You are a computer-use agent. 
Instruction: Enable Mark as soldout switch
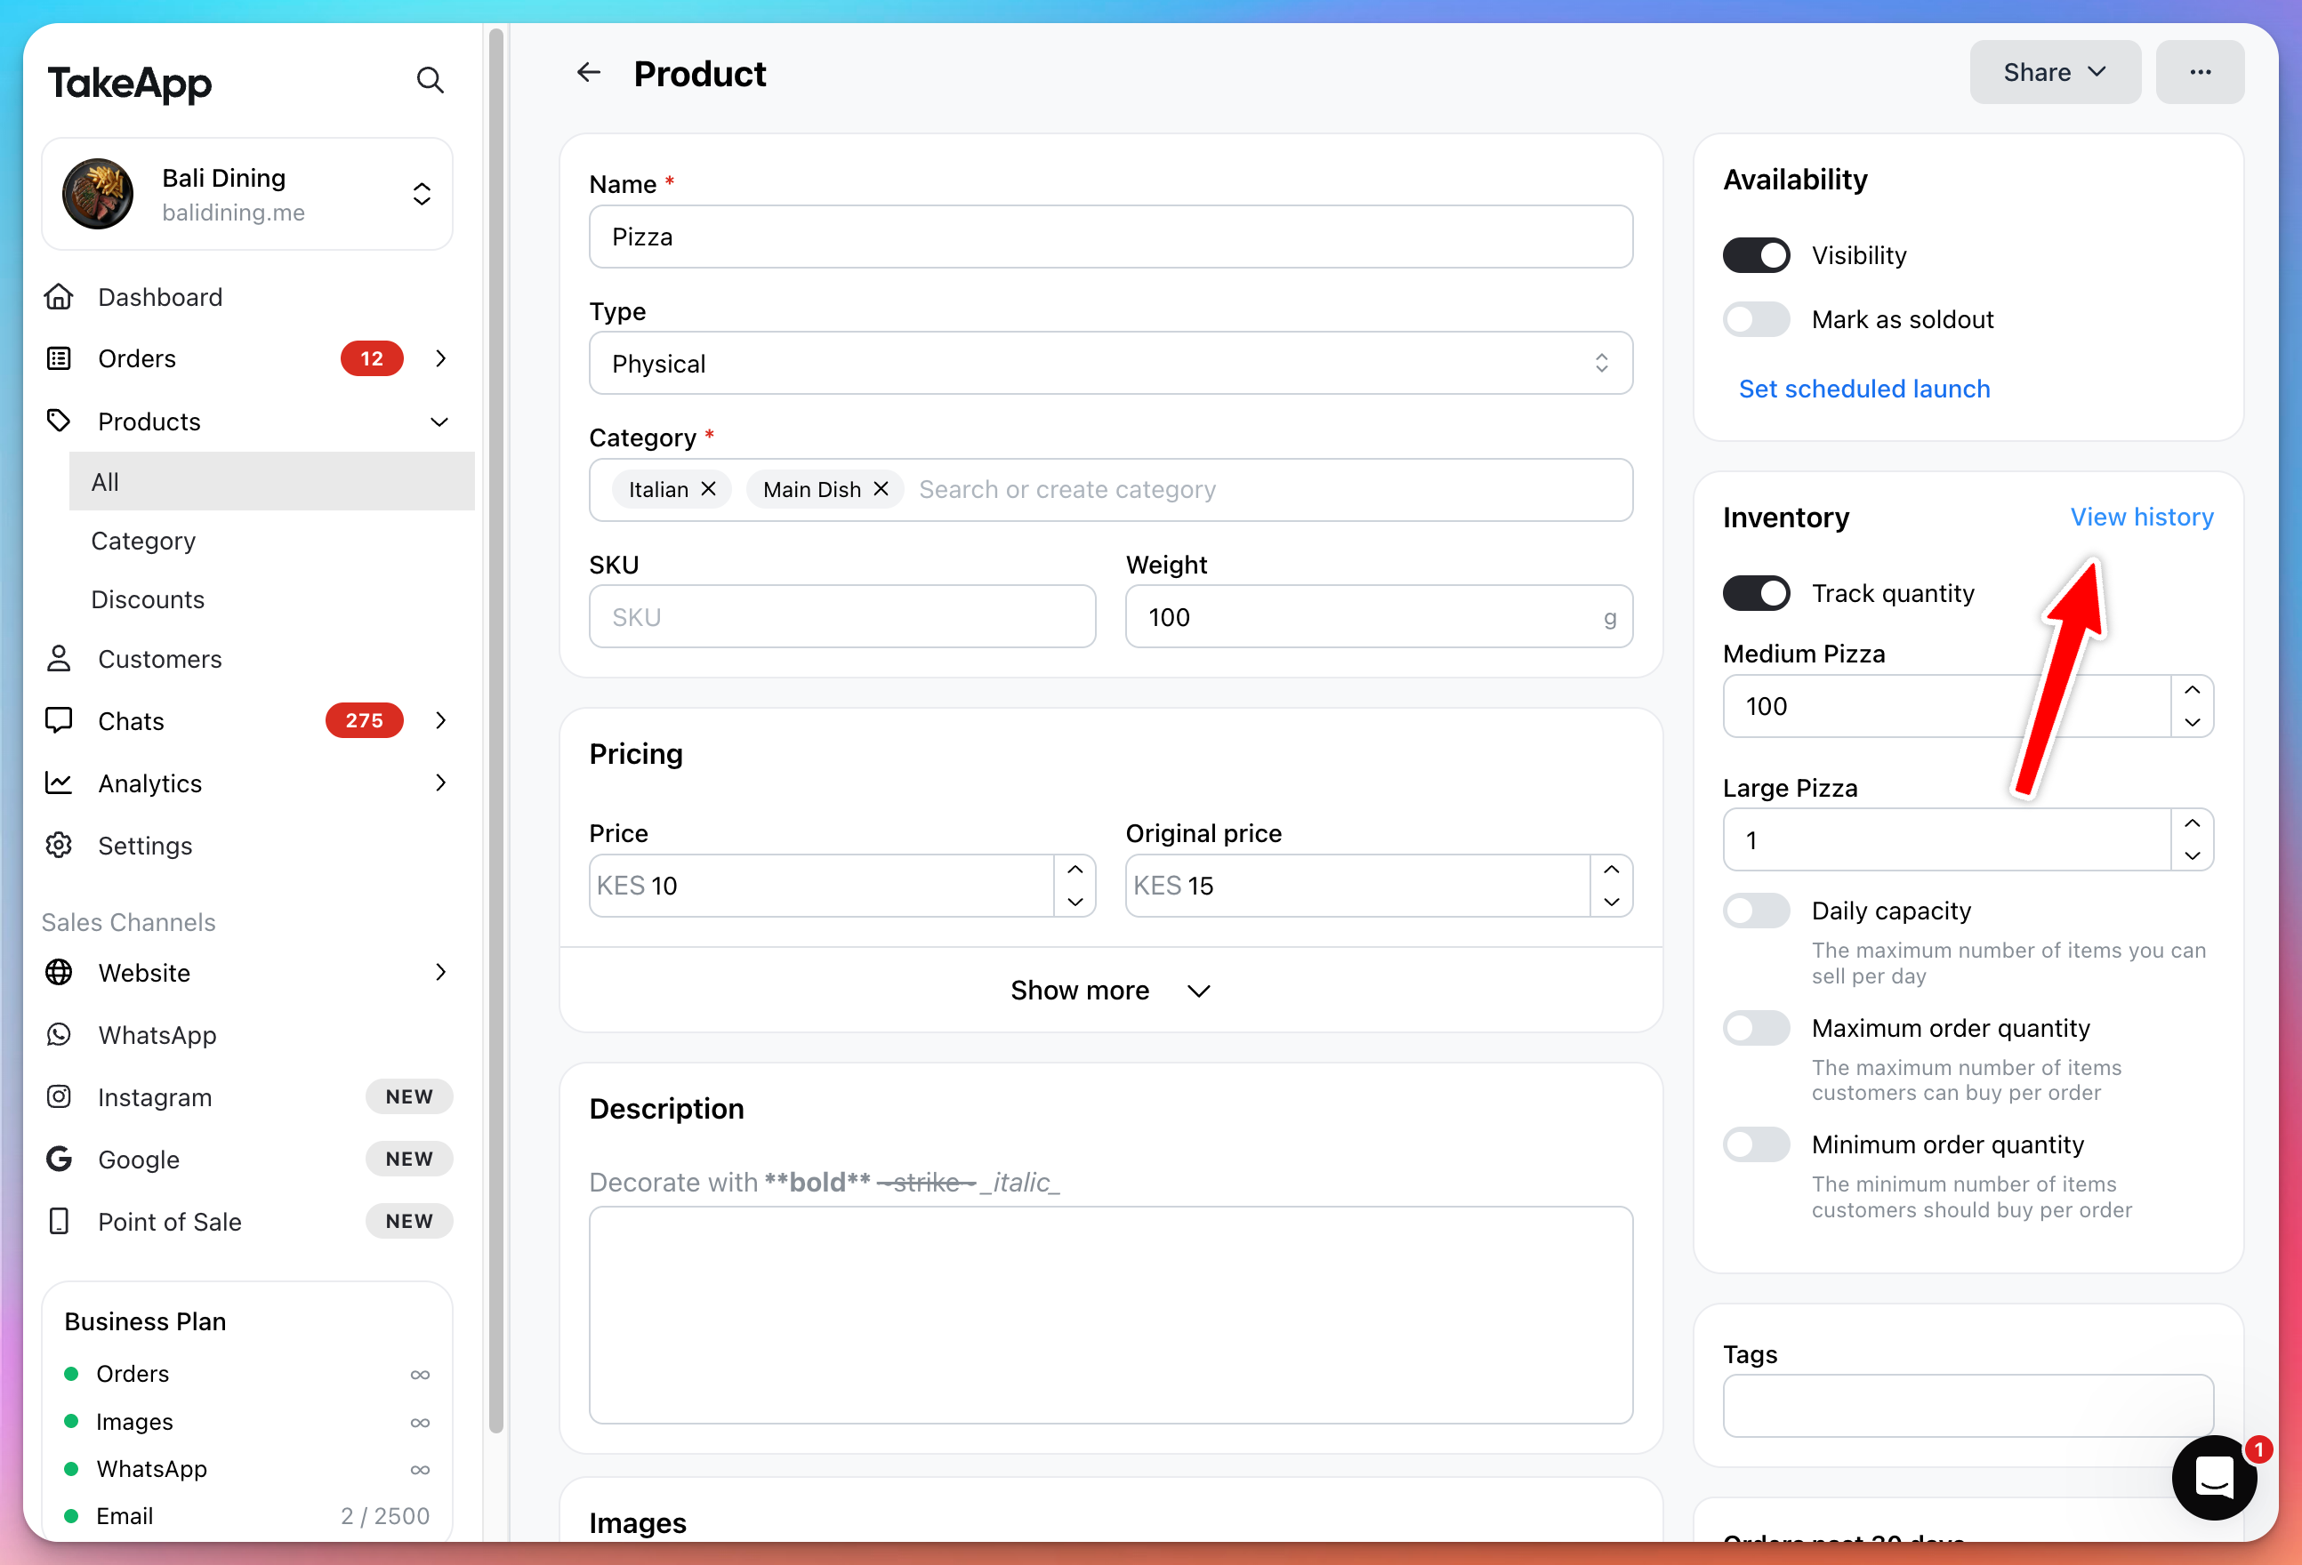1756,320
